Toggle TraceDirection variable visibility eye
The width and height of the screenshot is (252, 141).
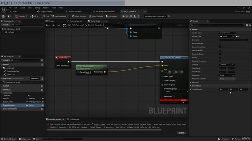point(43,105)
